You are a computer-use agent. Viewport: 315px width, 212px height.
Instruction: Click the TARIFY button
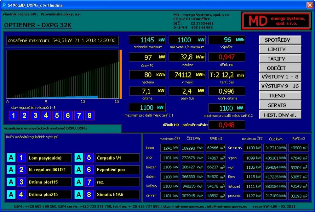[x=280, y=59]
